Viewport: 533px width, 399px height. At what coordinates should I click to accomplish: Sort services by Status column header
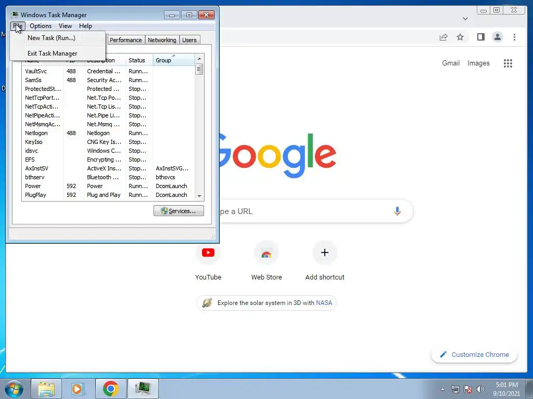click(x=139, y=60)
